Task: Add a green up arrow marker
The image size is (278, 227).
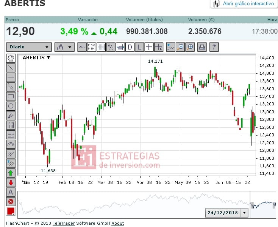Action: [x=11, y=173]
